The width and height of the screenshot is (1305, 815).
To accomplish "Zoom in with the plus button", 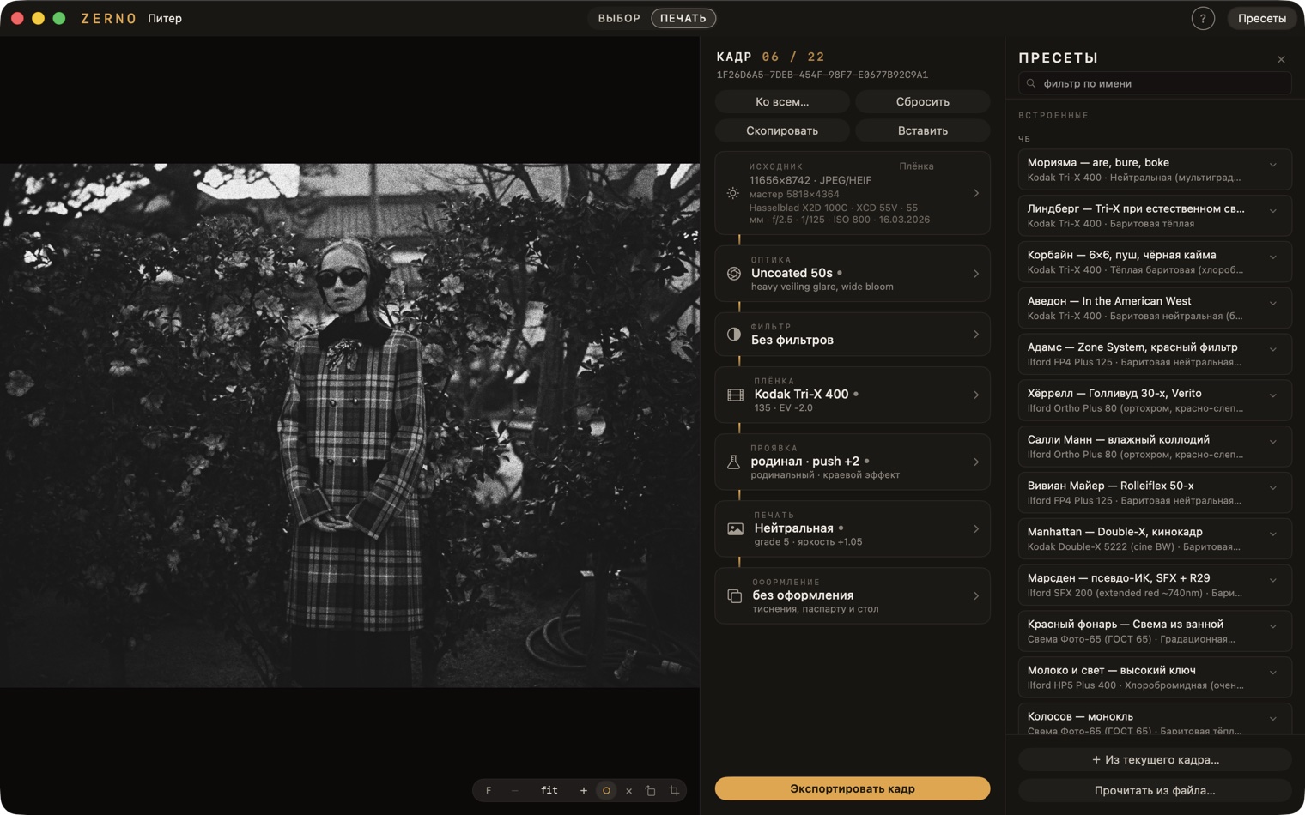I will click(584, 790).
